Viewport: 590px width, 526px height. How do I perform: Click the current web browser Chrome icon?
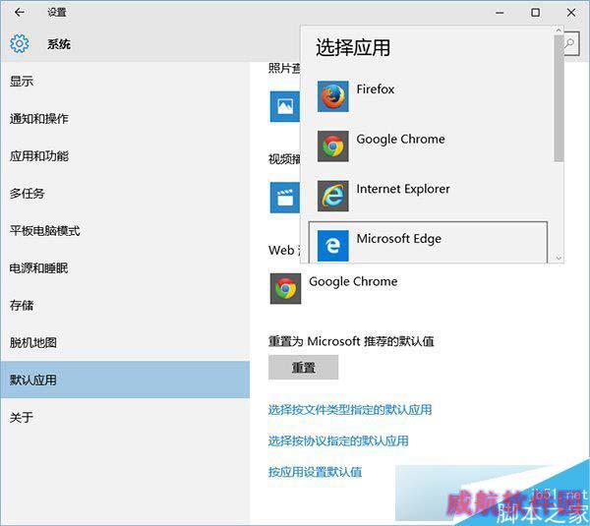tap(285, 289)
